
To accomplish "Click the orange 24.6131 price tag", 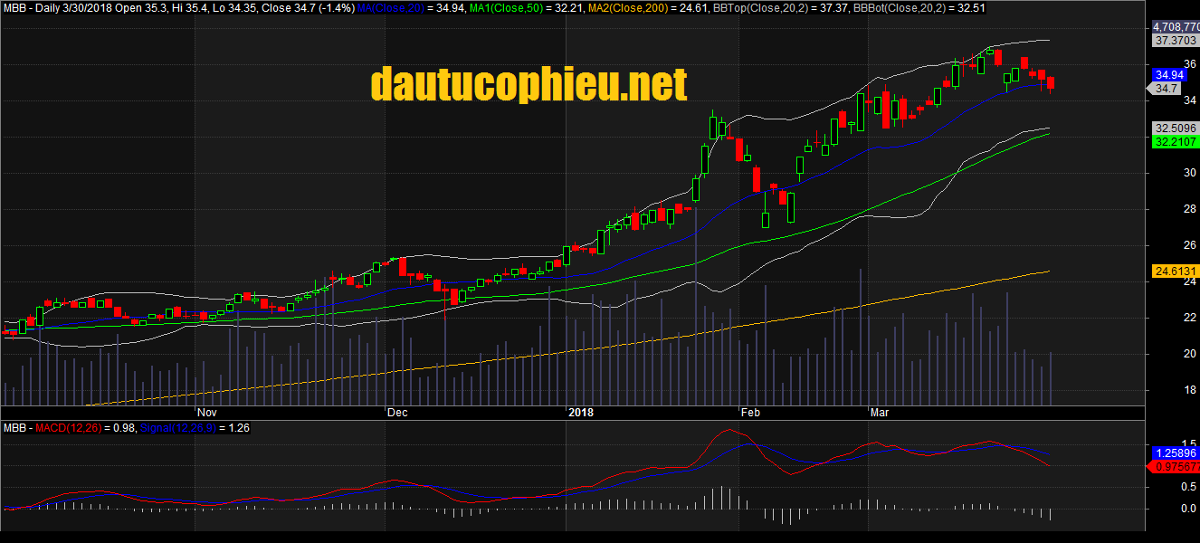I will click(1174, 271).
